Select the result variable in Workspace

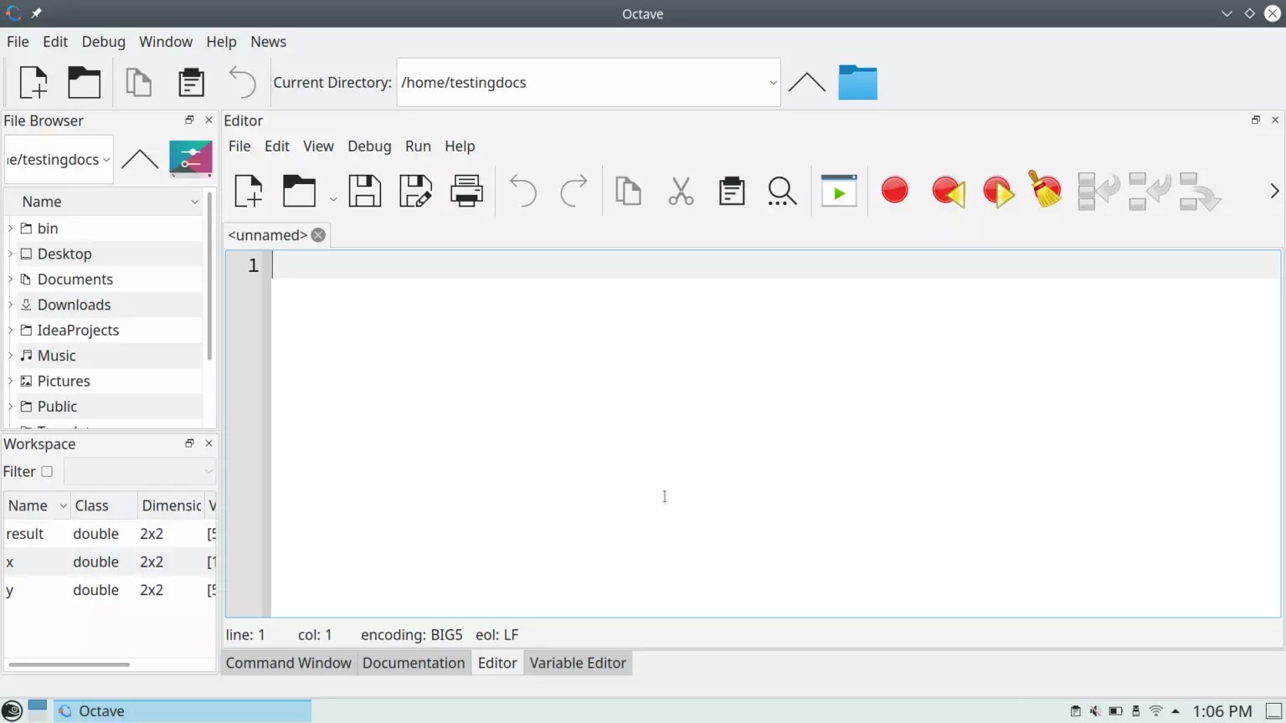pos(25,533)
